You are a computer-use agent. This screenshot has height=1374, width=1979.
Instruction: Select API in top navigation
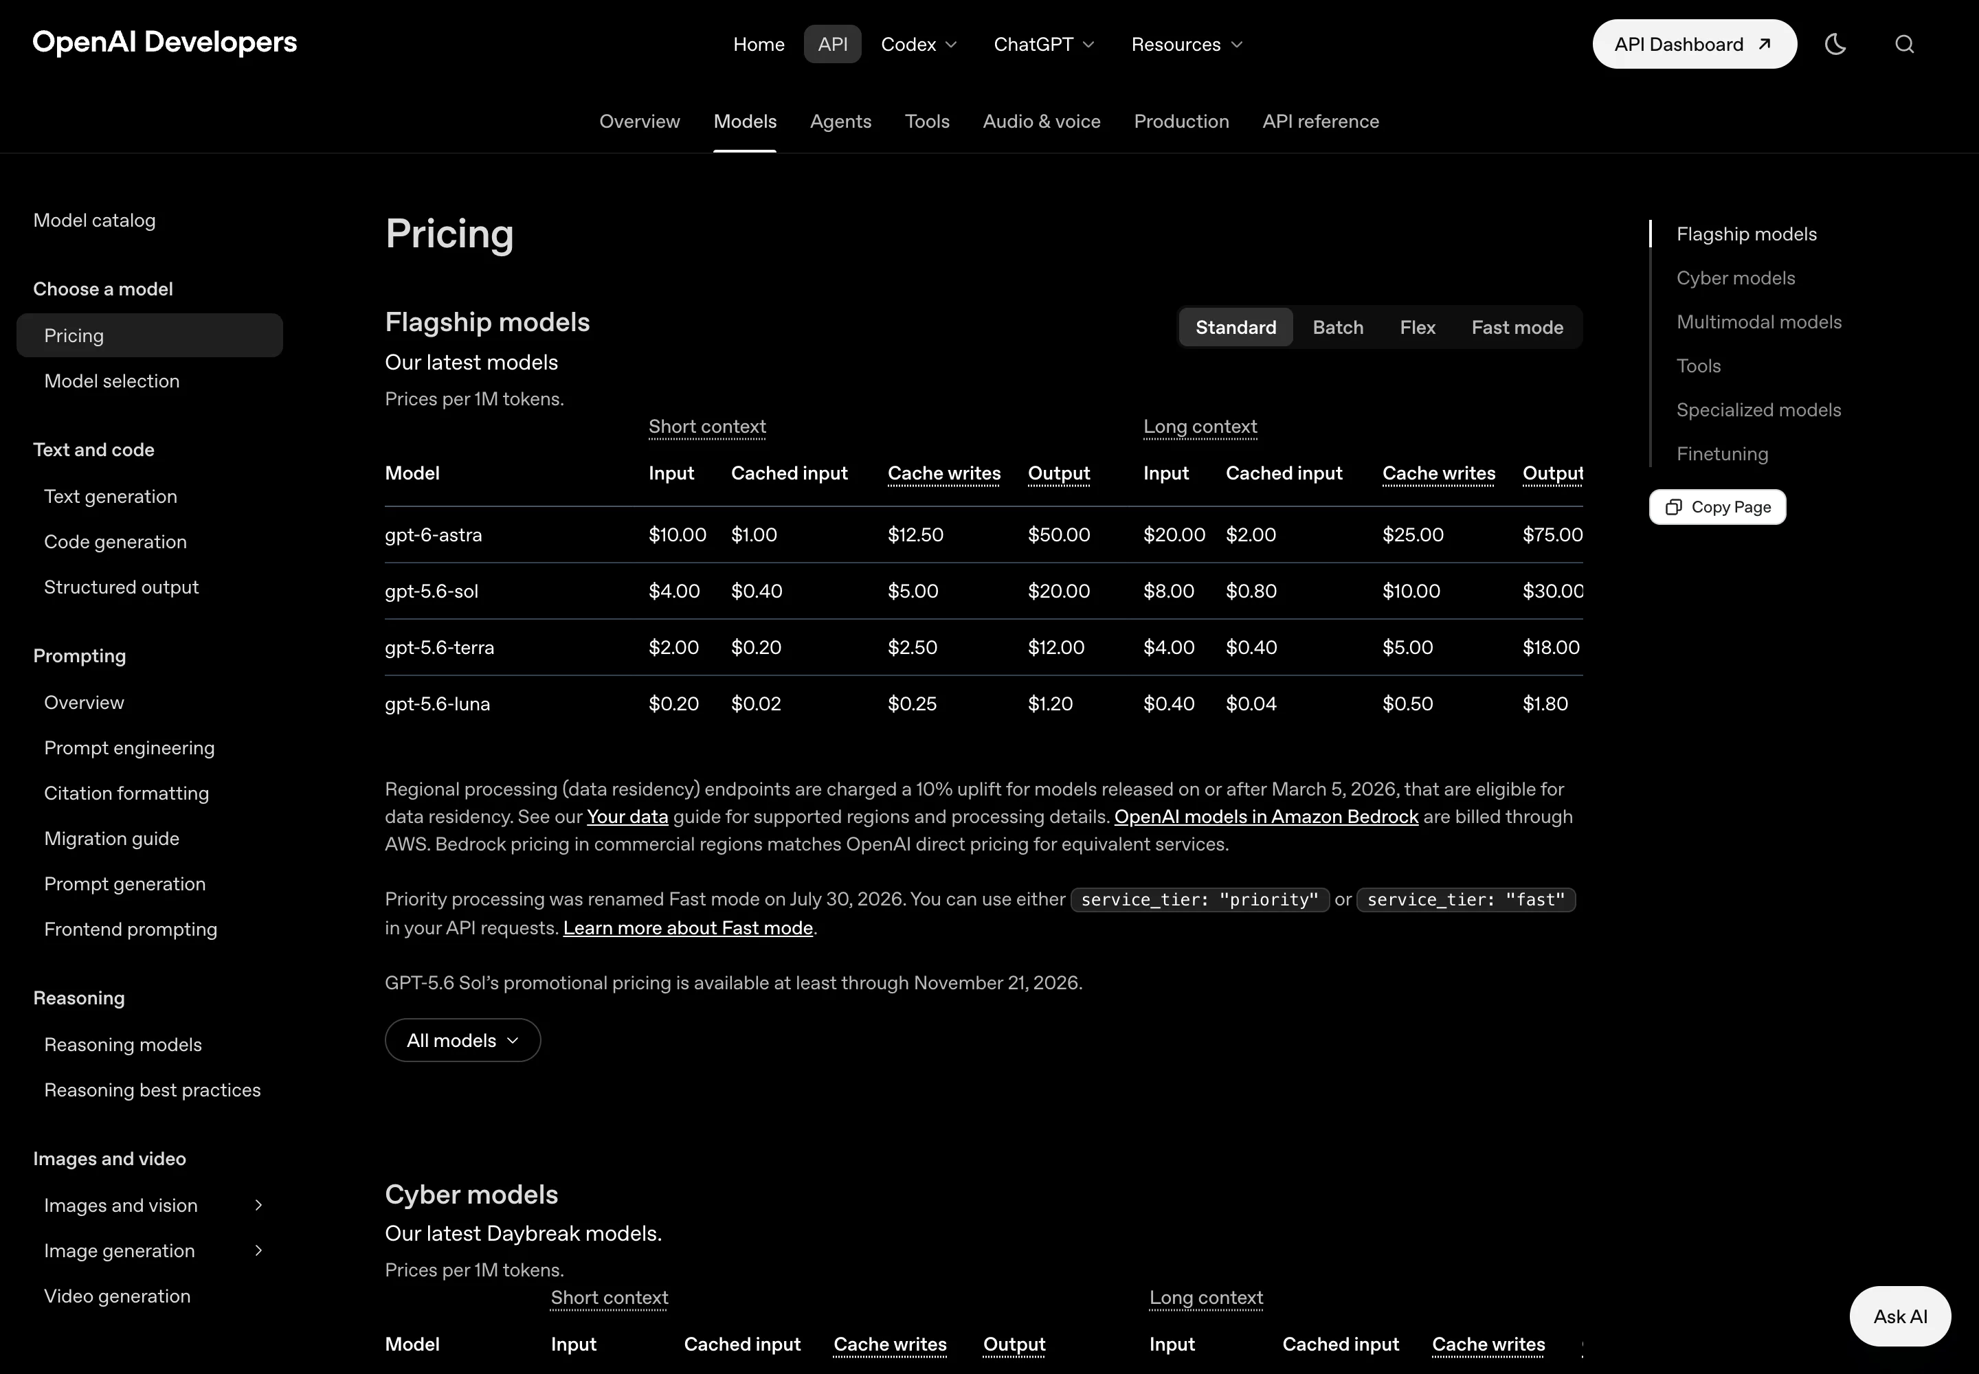832,44
